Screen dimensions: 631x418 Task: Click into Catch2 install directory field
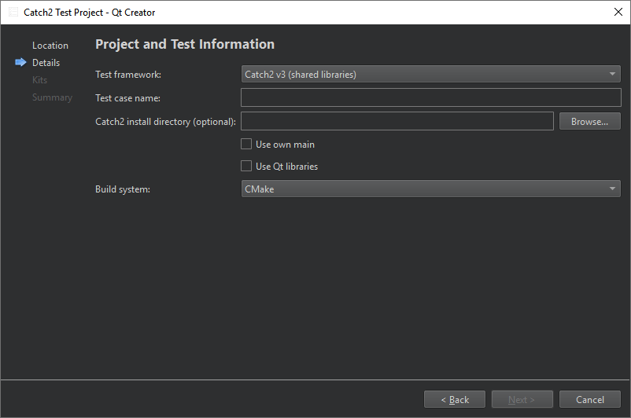(x=397, y=122)
